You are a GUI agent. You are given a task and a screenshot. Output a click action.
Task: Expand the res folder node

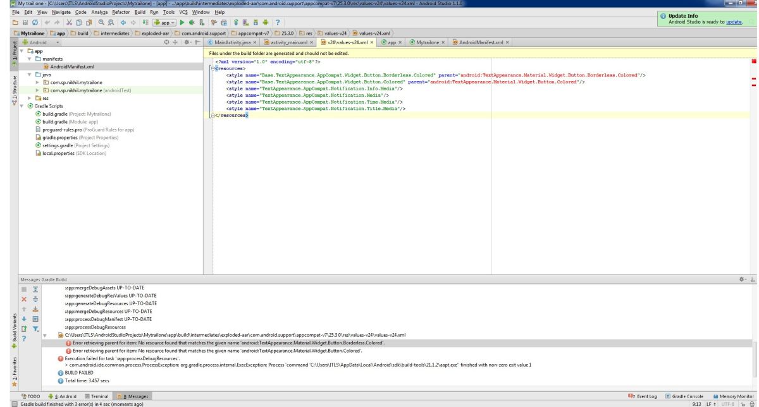(29, 98)
